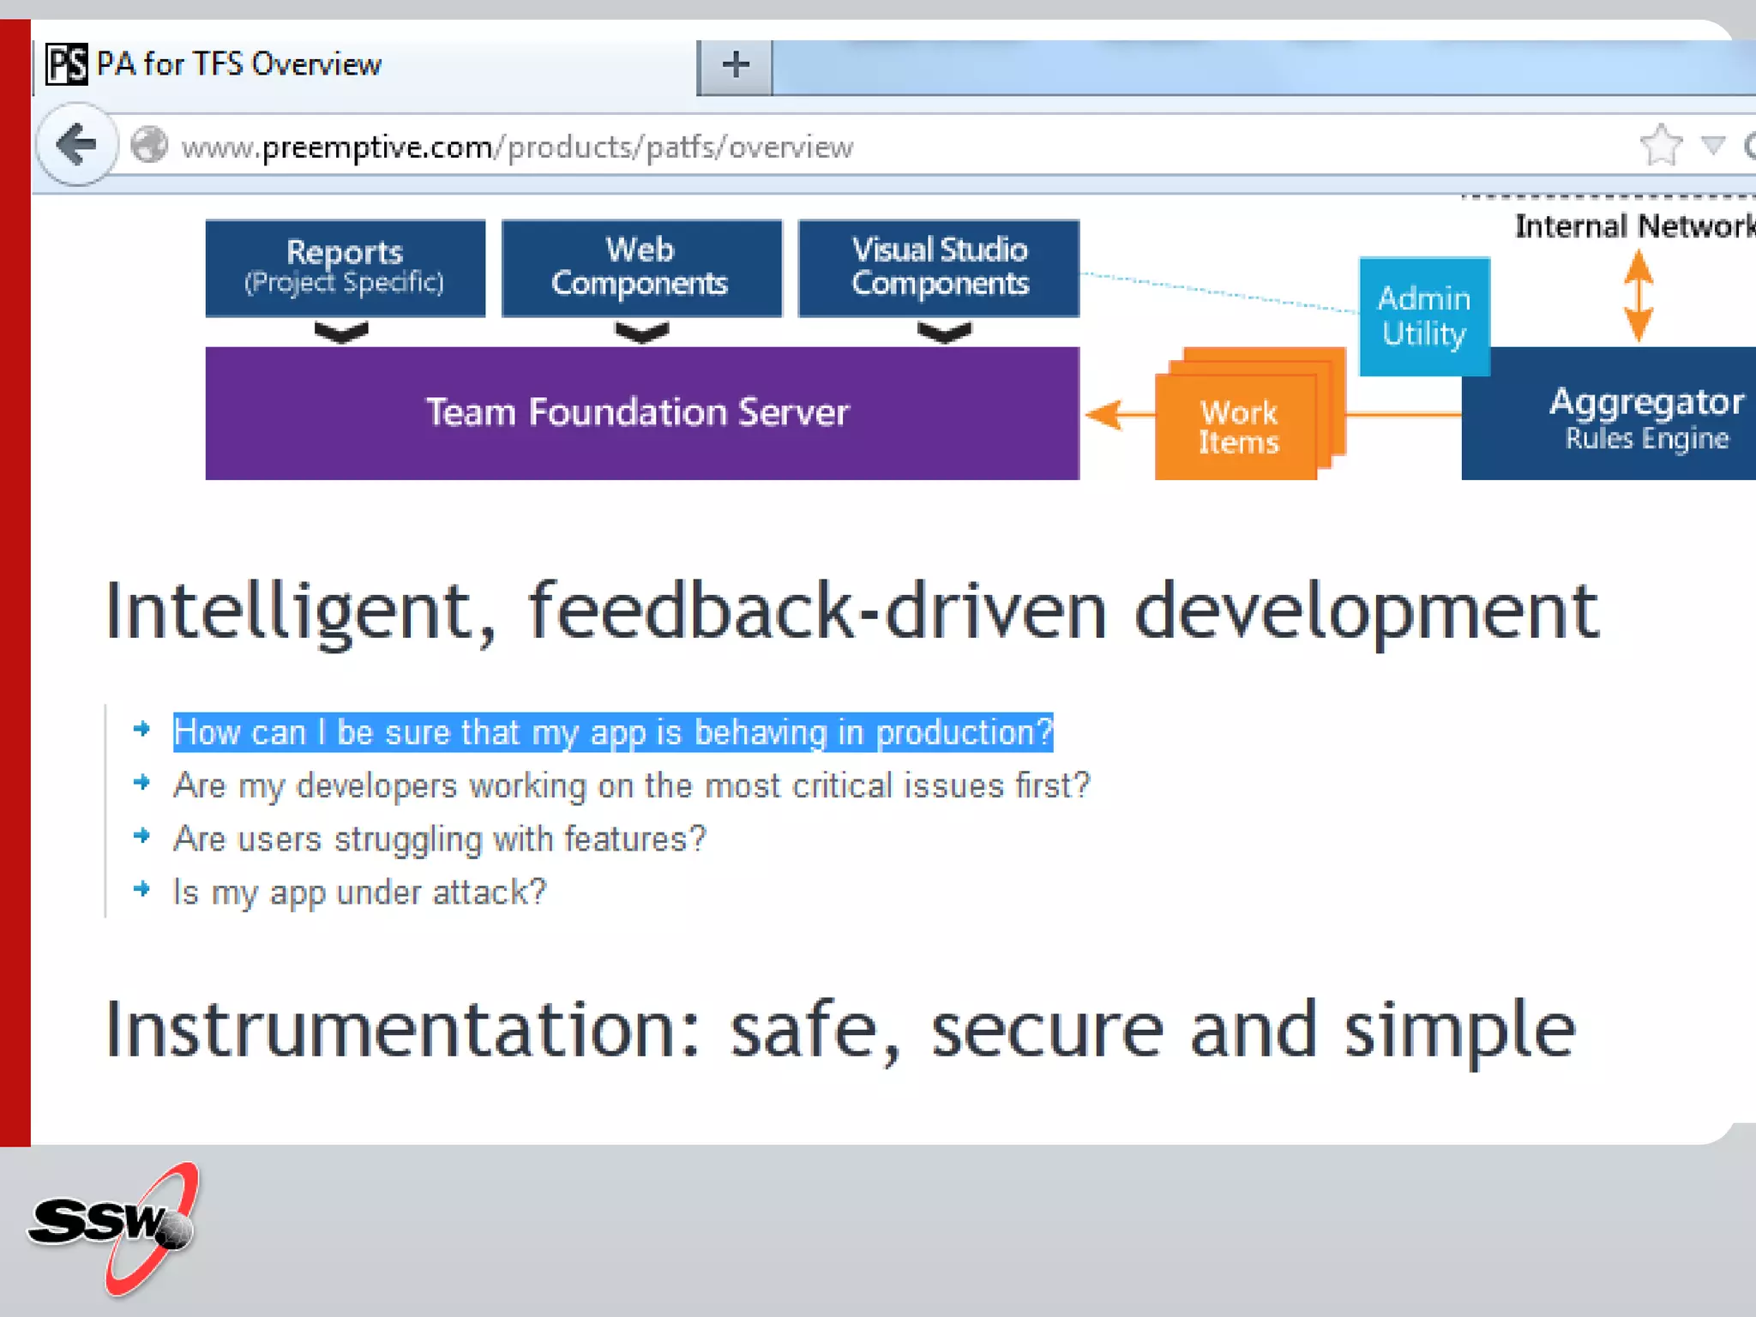Click the critical issues first question
The width and height of the screenshot is (1756, 1317).
coord(631,786)
